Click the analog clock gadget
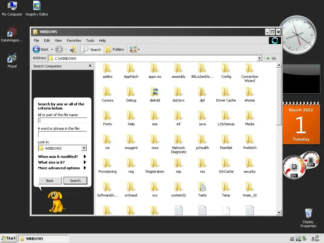Screen dimensions: 324x243 (298, 35)
